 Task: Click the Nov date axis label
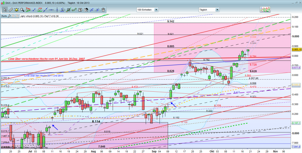click(x=276, y=151)
